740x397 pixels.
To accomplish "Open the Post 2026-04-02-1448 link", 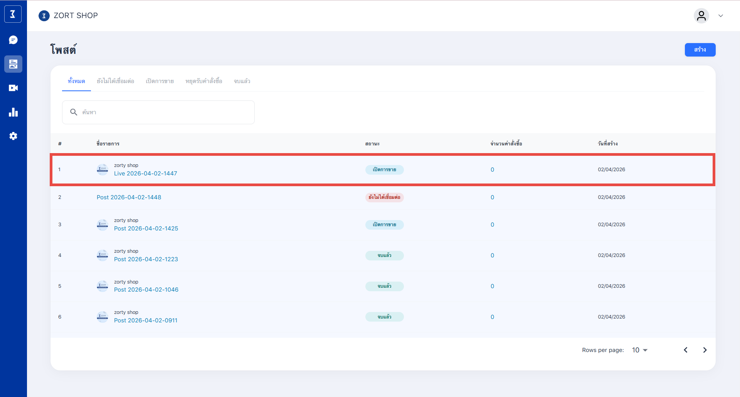I will 129,197.
